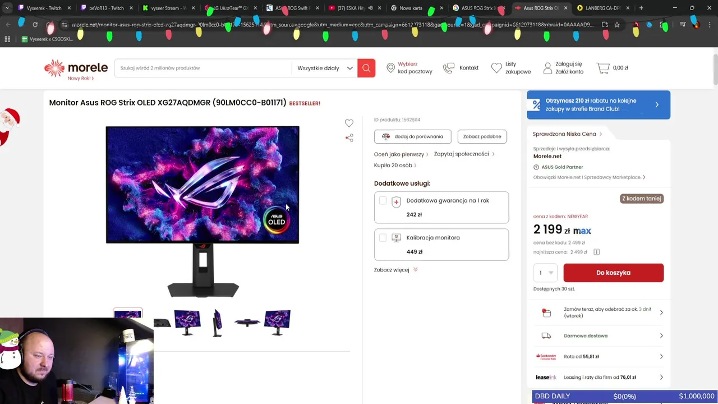This screenshot has height=404, width=718.
Task: Click the user account icon
Action: [547, 68]
